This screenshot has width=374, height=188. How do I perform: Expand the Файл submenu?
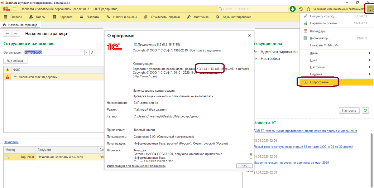337,53
